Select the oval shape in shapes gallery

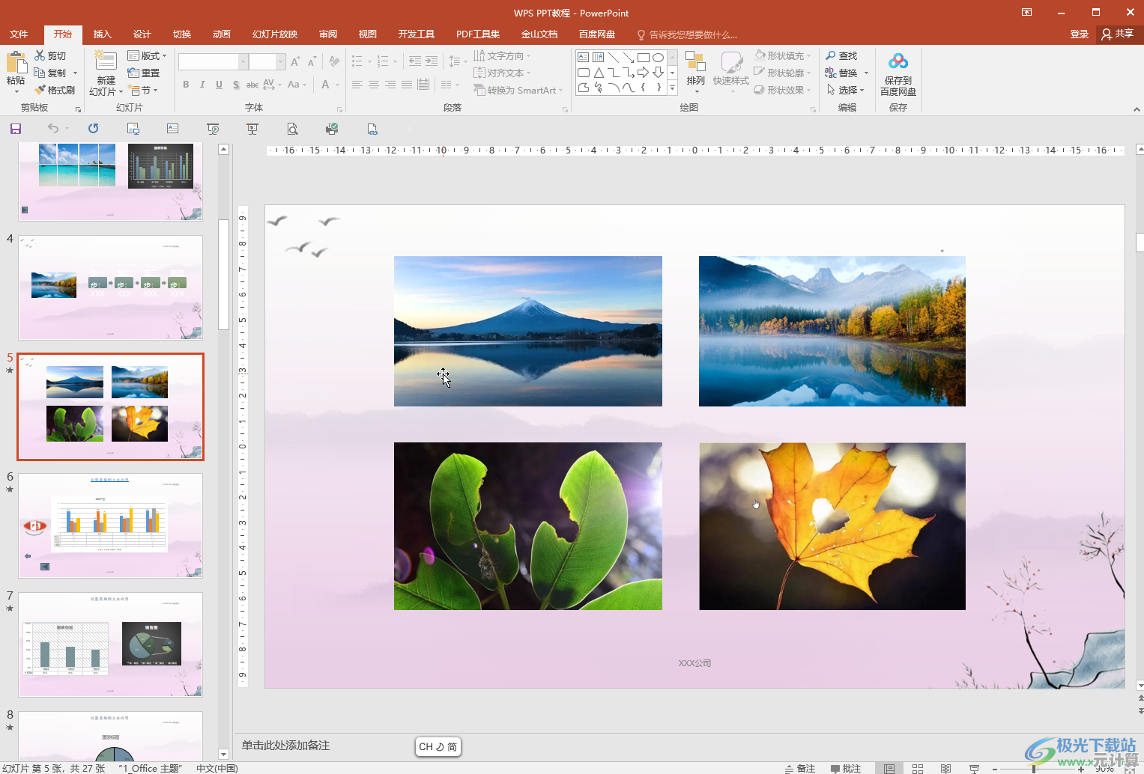click(x=658, y=58)
